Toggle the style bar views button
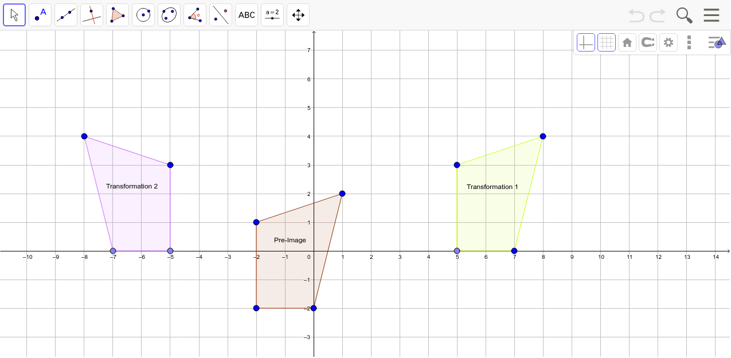The width and height of the screenshot is (731, 358). click(717, 42)
